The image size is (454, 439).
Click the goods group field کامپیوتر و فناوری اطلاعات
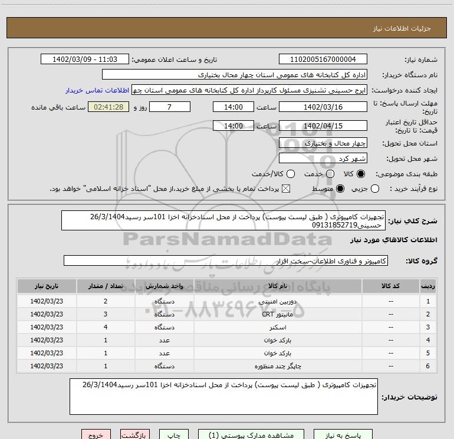point(226,260)
